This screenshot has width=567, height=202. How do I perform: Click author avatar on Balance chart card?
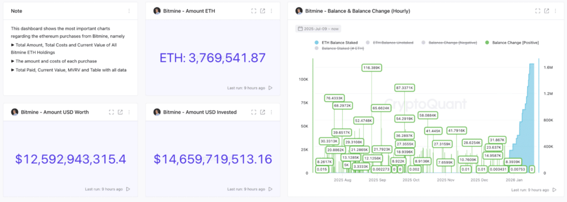298,11
